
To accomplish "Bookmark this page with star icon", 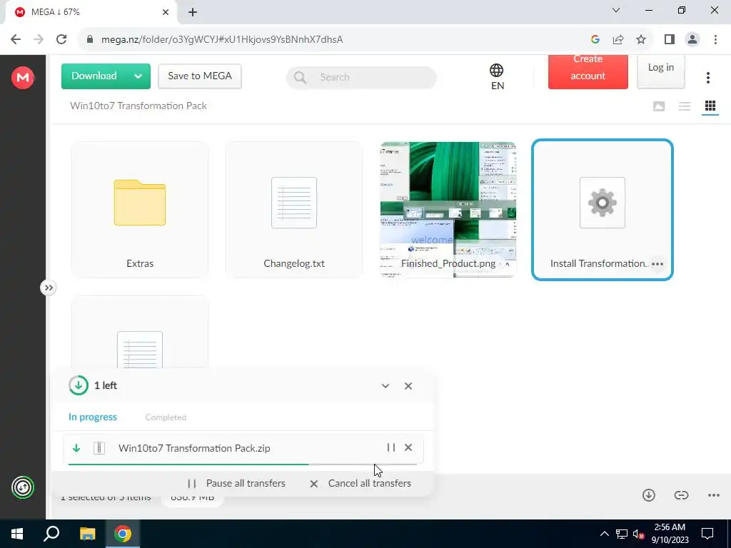I will pyautogui.click(x=641, y=40).
